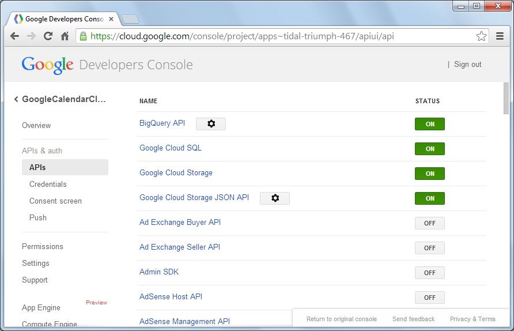
Task: Open Ad Exchange Seller API link
Action: [x=180, y=247]
